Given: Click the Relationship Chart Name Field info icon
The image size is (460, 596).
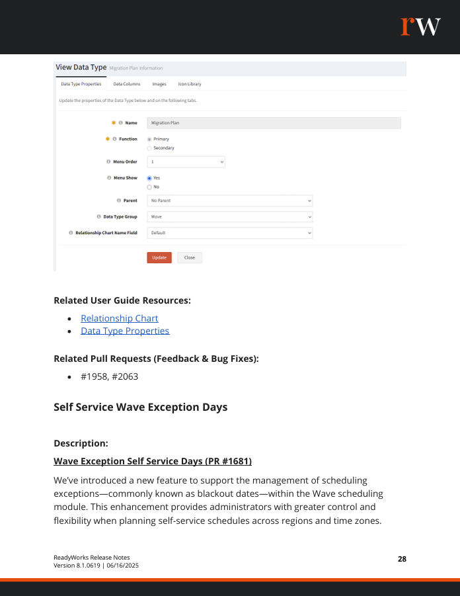Looking at the screenshot, I should 71,233.
